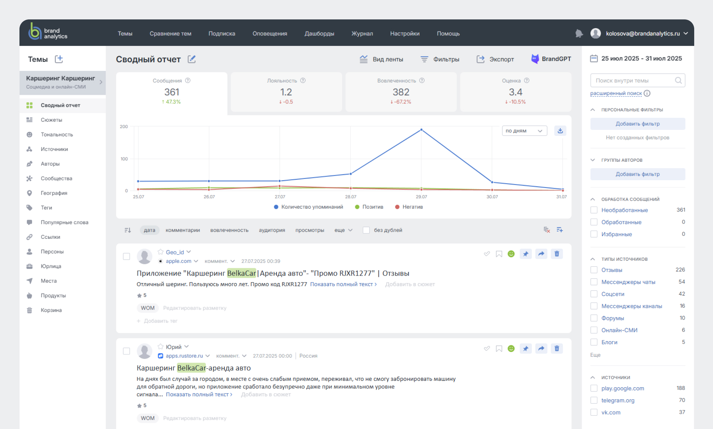Viewport: 713px width, 429px height.
Task: Click green sentiment smiley on Geo_id message
Action: click(511, 254)
